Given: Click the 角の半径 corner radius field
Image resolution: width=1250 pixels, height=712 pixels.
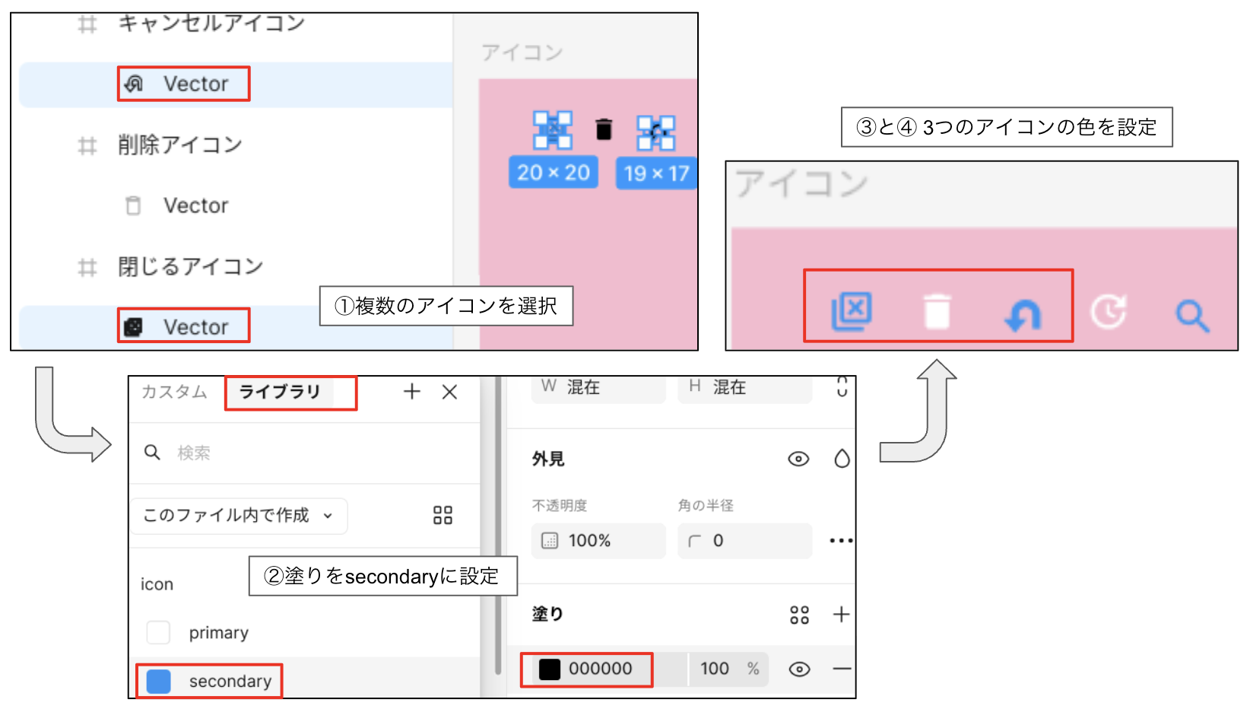Looking at the screenshot, I should (x=744, y=541).
